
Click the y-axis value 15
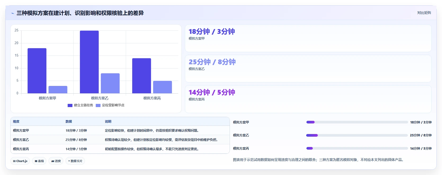point(16,56)
